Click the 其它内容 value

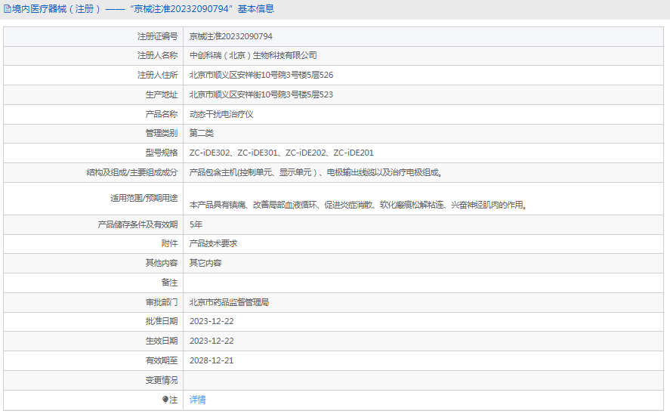pos(205,263)
